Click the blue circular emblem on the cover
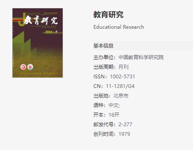Viewport: 193px width, 150px height. 30,67
